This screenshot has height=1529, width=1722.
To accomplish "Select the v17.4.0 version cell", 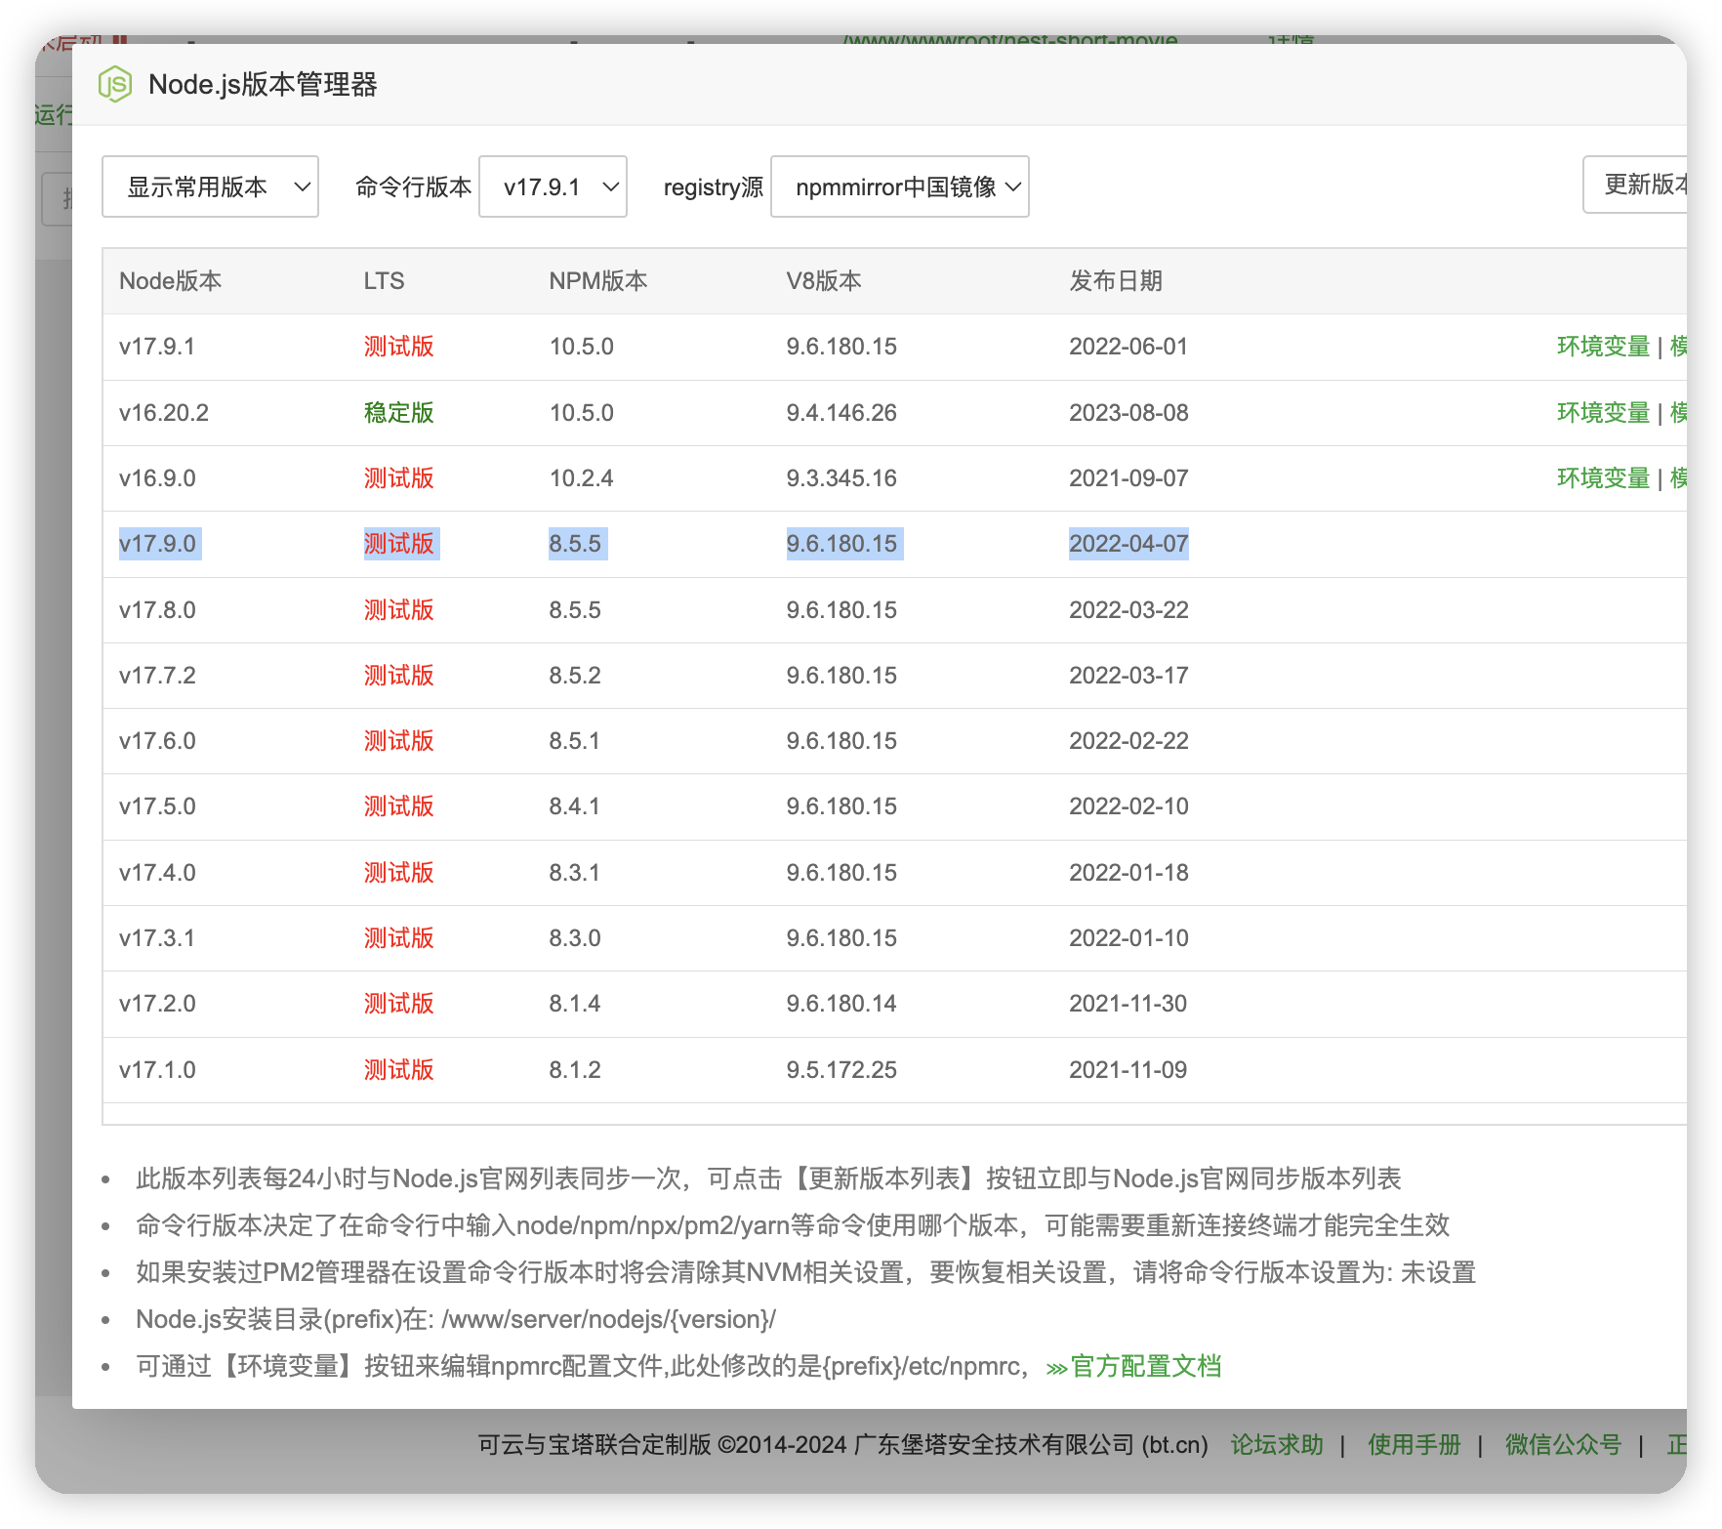I will [157, 873].
